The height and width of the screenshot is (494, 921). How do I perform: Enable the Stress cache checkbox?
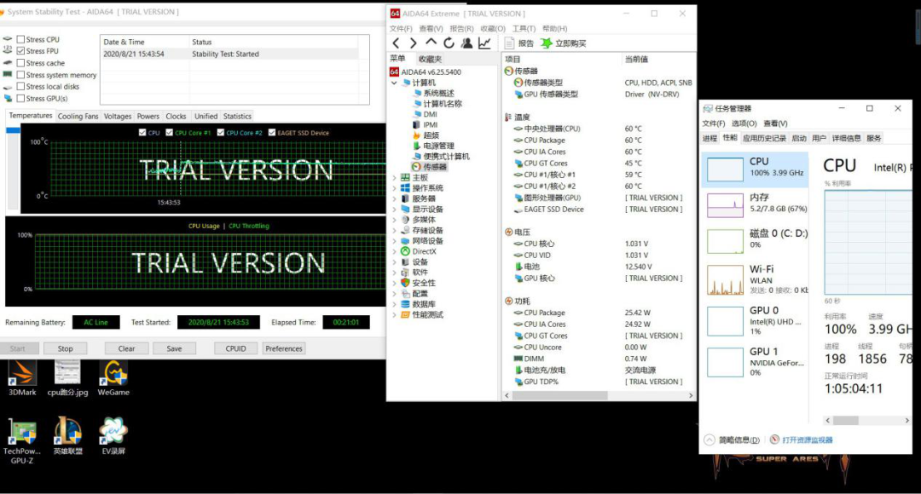20,63
